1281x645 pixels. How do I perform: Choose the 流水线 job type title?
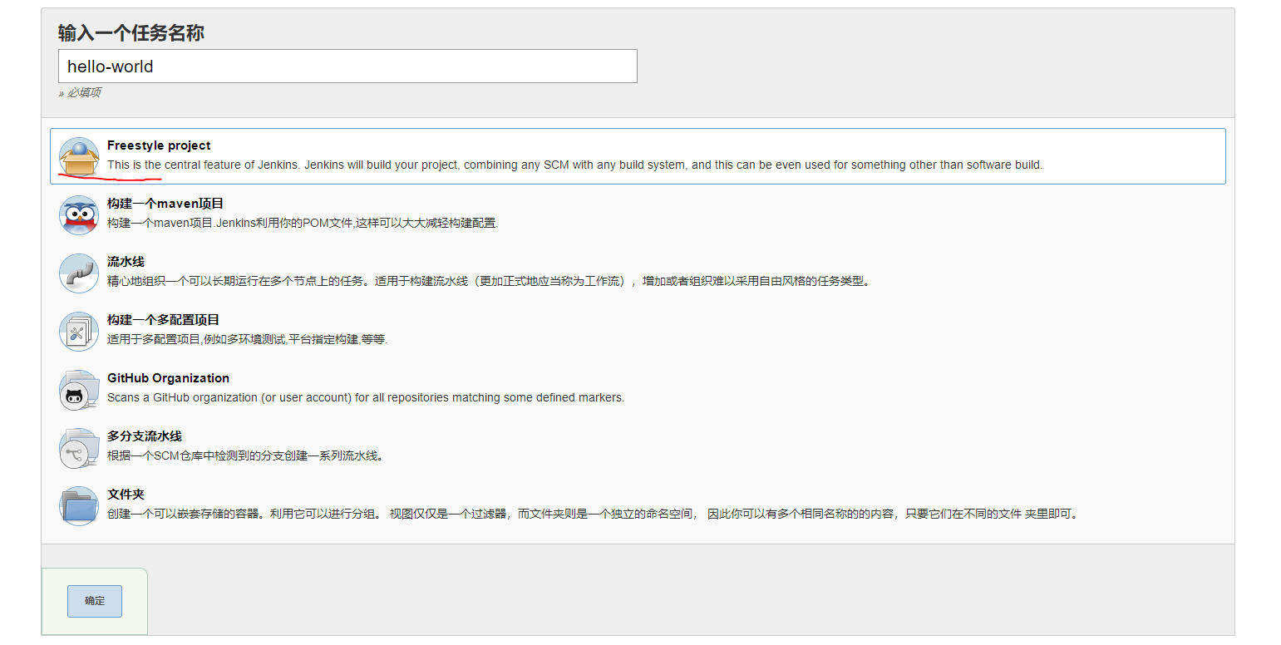(126, 262)
